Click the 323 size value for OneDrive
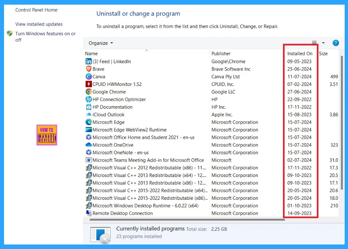348x249 pixels. [x=334, y=145]
